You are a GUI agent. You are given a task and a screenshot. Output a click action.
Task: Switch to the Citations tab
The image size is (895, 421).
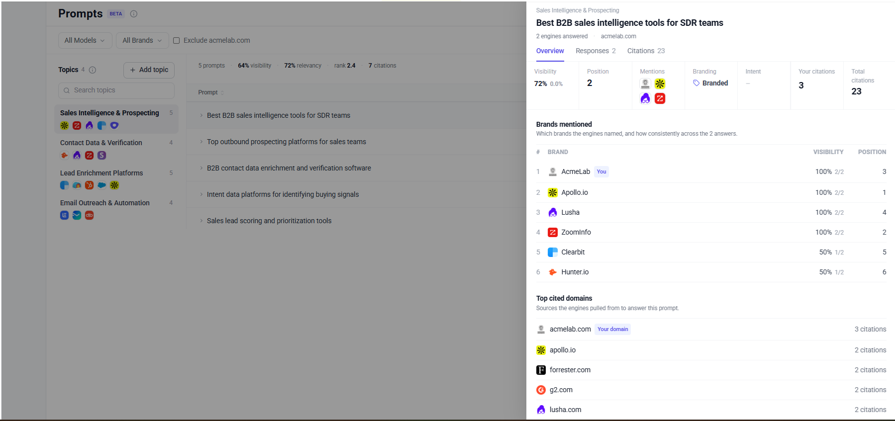point(646,51)
